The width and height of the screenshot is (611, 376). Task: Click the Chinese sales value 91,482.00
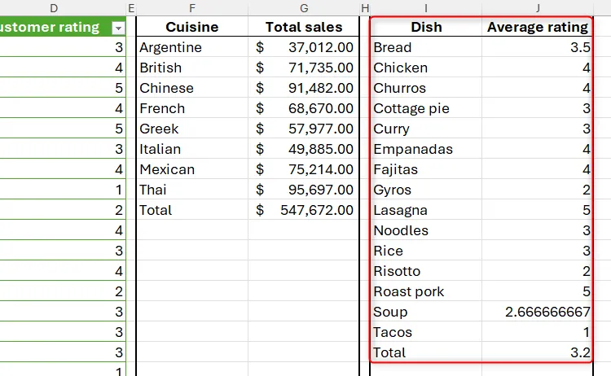(x=304, y=88)
